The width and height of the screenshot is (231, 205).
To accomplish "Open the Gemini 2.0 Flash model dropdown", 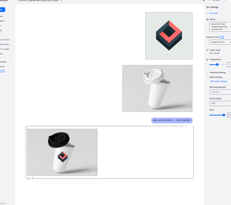I will pos(220,27).
